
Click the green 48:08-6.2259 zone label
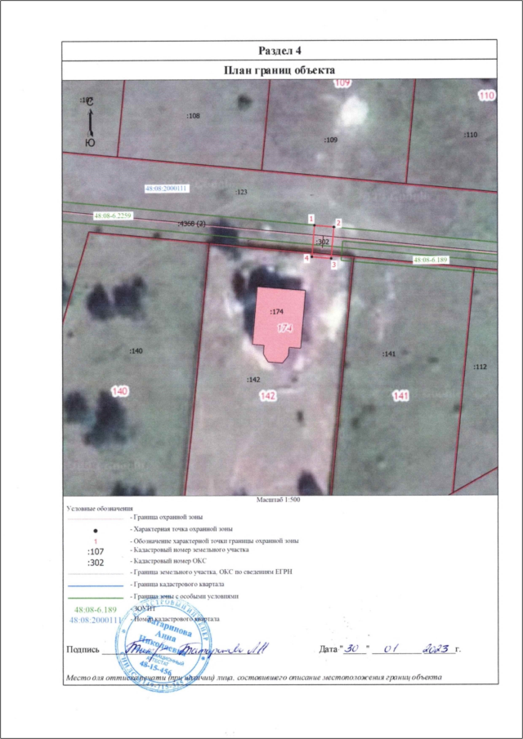(113, 216)
